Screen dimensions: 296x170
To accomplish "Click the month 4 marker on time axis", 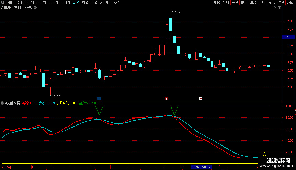I will tap(32, 167).
